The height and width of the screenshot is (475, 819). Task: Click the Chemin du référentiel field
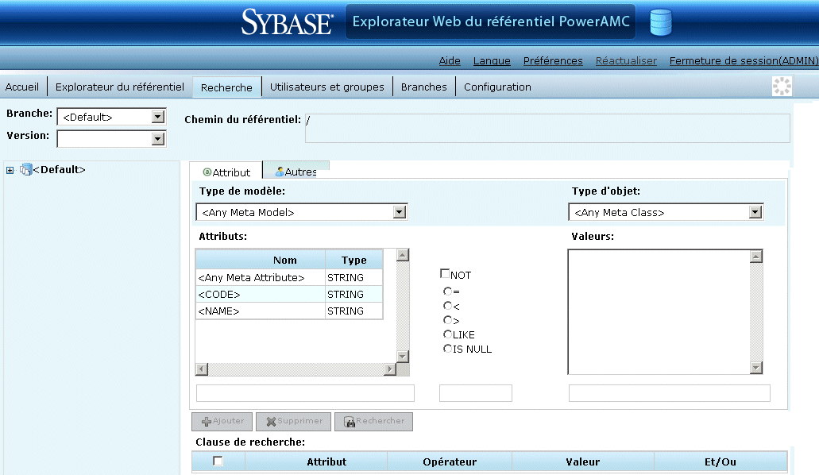click(x=547, y=128)
